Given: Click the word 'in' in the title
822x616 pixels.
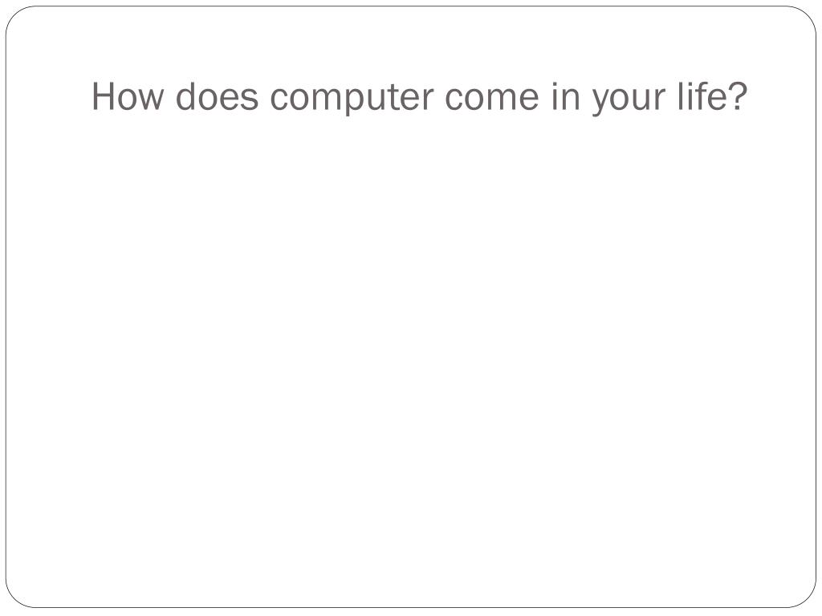Looking at the screenshot, I should point(565,96).
